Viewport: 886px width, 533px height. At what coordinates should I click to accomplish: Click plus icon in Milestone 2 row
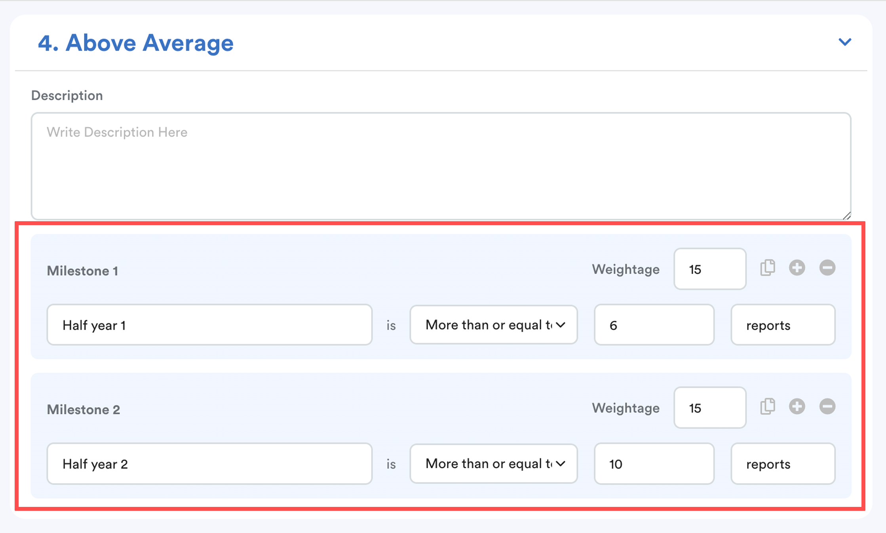coord(797,406)
